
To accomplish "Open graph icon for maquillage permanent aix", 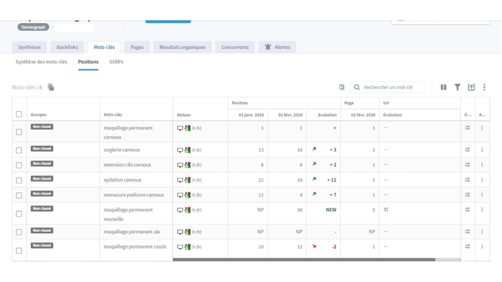I will point(468,231).
